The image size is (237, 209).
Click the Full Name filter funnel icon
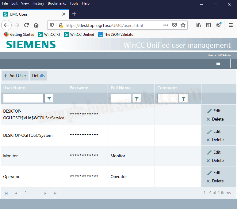136,98
